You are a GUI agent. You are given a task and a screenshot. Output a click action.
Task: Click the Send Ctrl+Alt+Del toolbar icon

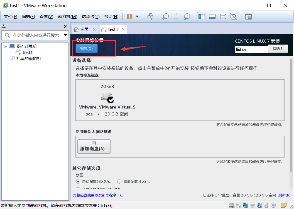point(150,16)
